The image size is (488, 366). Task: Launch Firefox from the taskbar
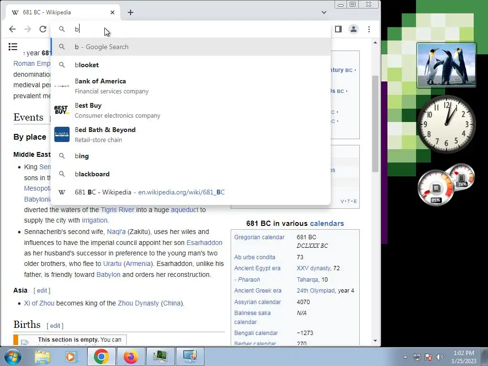[131, 356]
